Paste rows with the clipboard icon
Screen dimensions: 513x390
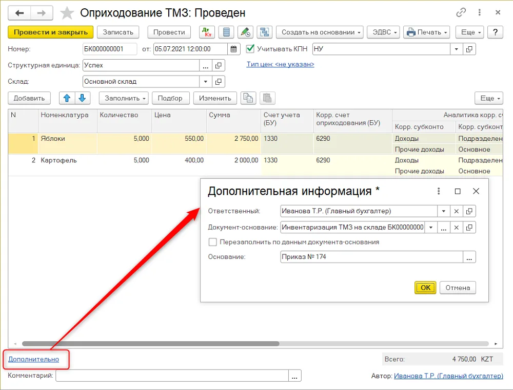[x=267, y=98]
